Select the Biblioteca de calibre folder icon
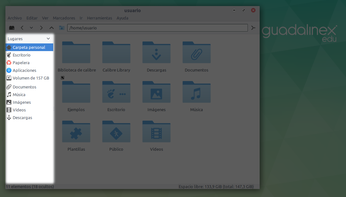The image size is (346, 197). pos(76,52)
